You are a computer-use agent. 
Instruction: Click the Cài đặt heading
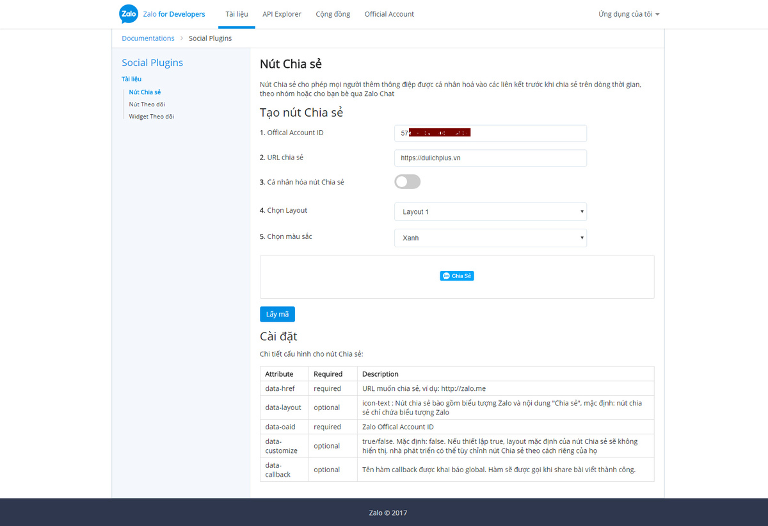(x=278, y=336)
